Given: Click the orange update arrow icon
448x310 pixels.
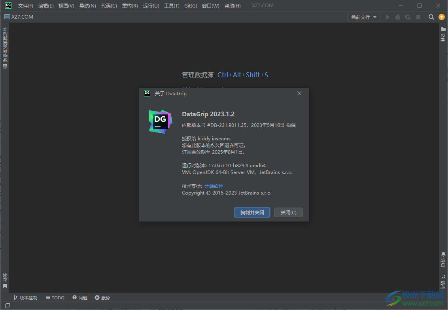Looking at the screenshot, I should [441, 17].
